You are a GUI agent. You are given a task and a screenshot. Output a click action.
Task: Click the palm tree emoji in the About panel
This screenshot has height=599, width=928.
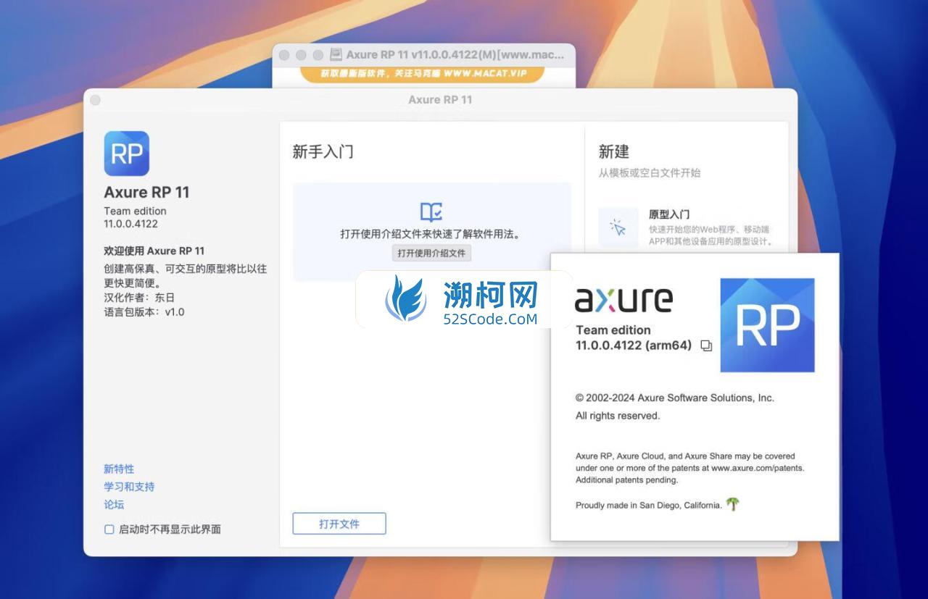[733, 504]
